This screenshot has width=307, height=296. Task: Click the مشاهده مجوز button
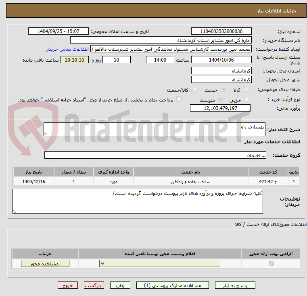click(x=45, y=263)
